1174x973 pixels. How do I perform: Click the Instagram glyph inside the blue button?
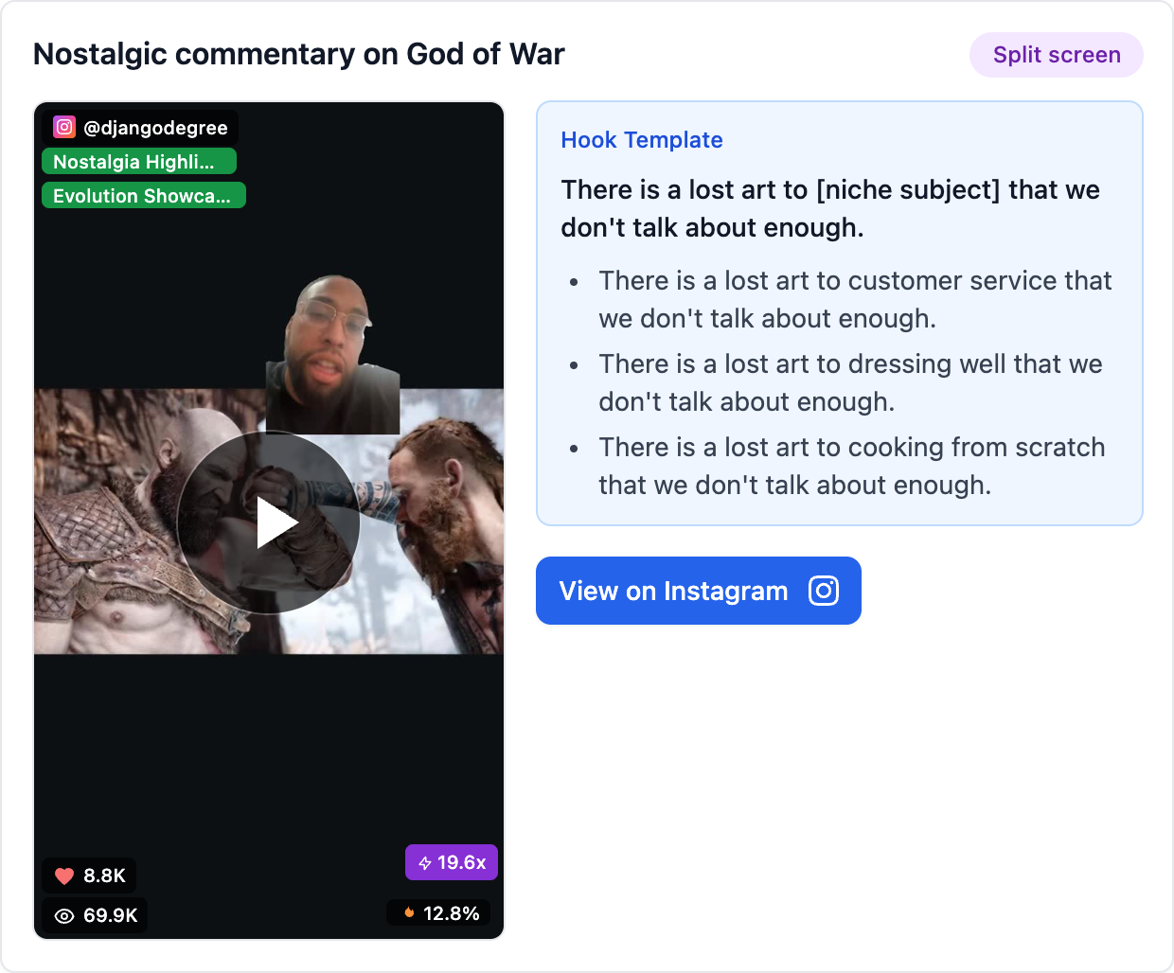click(x=823, y=591)
